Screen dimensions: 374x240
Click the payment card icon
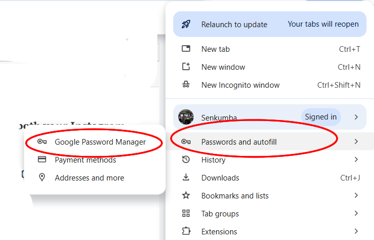pos(43,160)
